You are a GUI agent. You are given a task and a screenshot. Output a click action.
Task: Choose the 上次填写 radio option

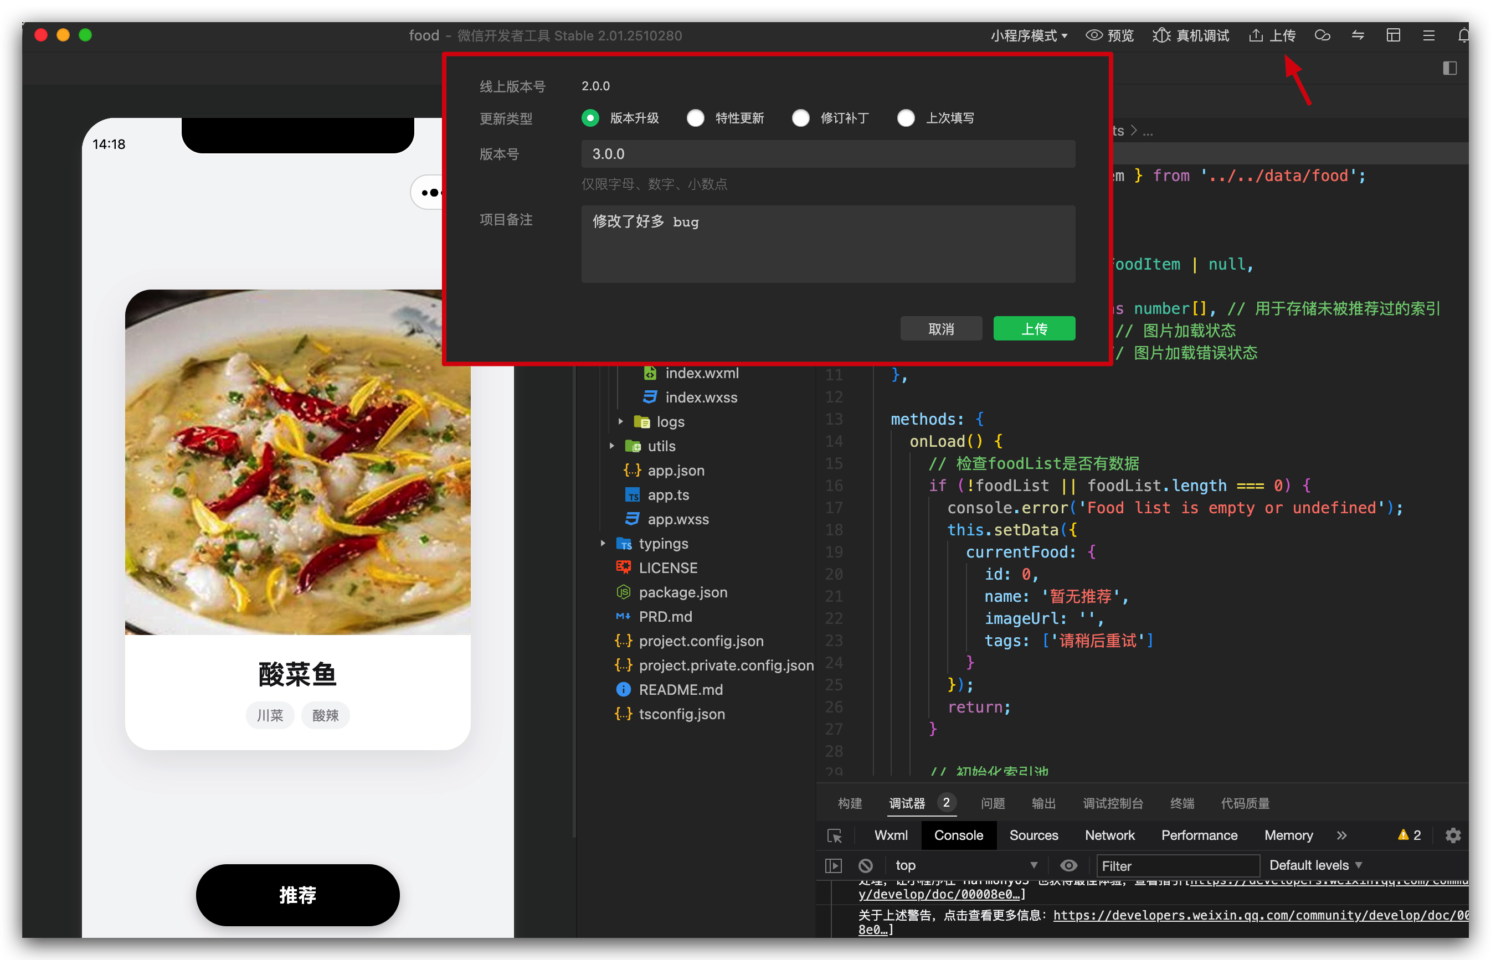pos(906,118)
